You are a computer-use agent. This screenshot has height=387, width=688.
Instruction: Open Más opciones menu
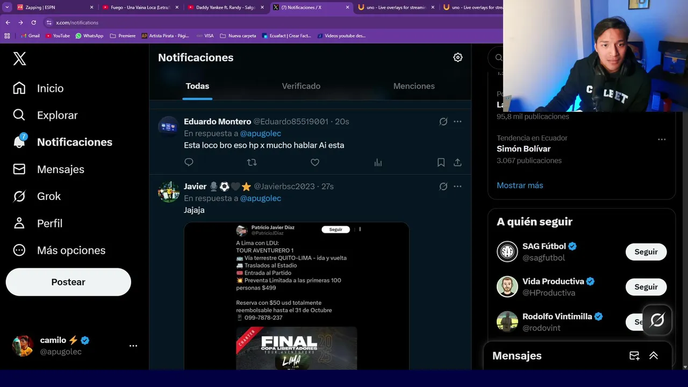pos(59,250)
